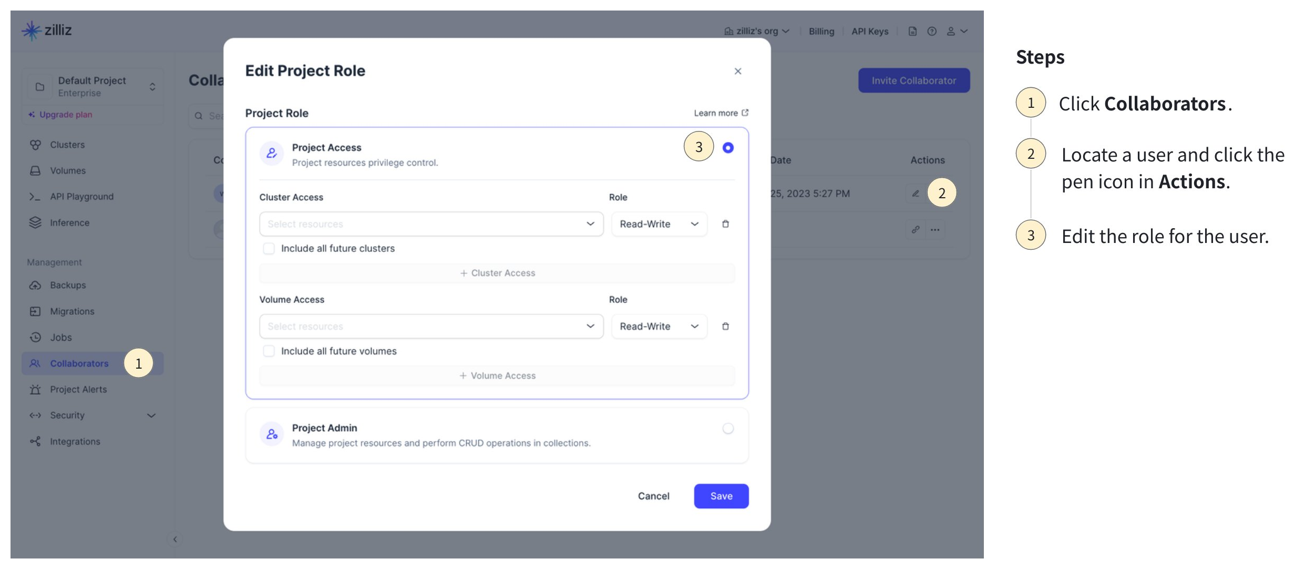This screenshot has width=1295, height=569.
Task: Click the link icon in Actions column
Action: pos(916,230)
